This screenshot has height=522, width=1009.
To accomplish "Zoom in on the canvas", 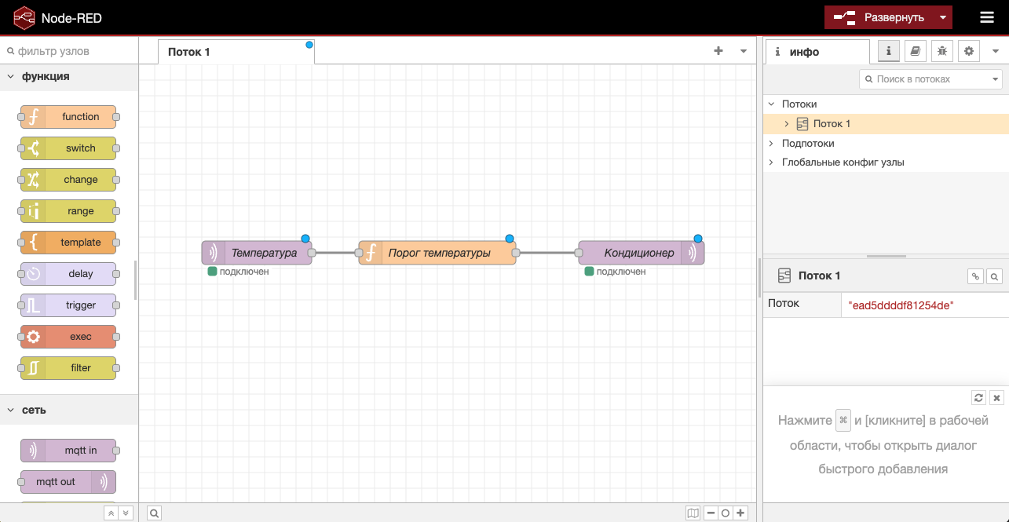I will (x=740, y=513).
